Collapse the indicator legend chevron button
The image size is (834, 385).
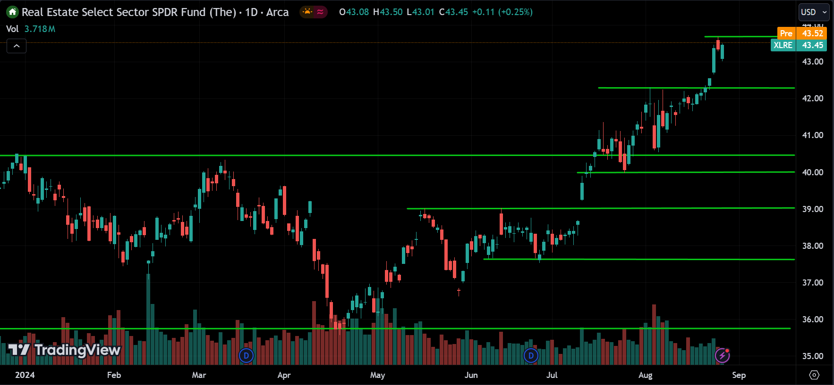tap(17, 46)
